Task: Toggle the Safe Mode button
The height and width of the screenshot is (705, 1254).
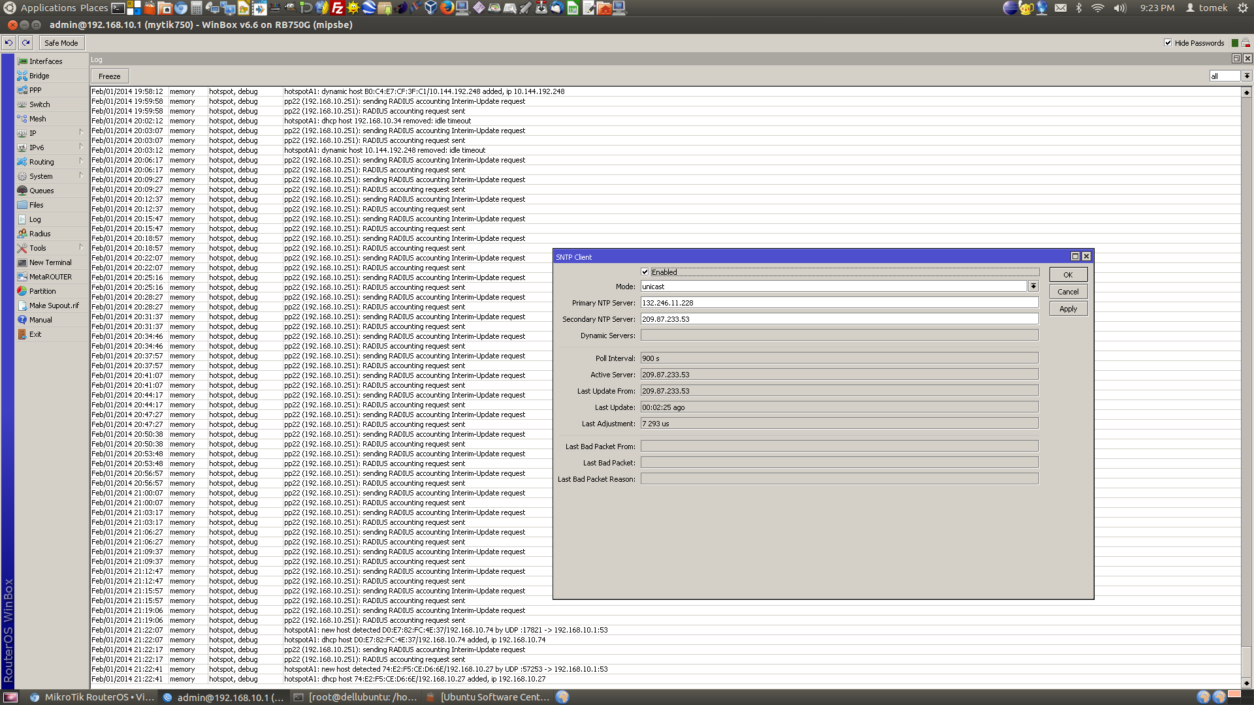Action: pos(61,43)
